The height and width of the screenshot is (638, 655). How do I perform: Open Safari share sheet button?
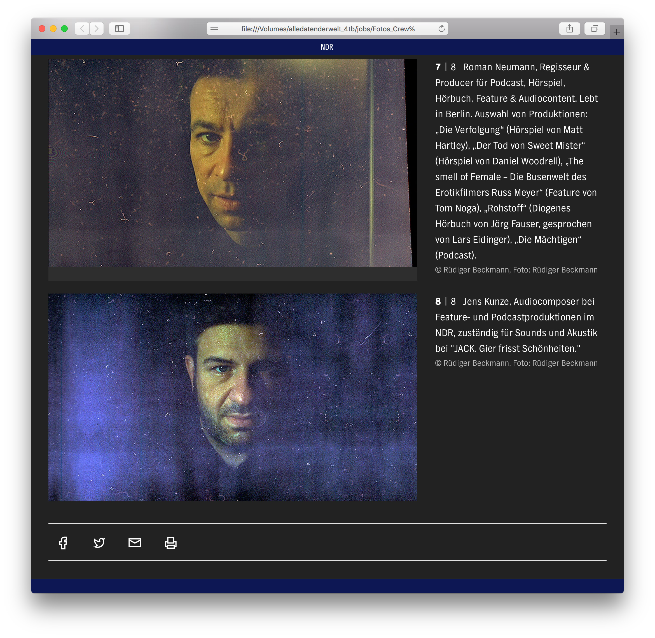(569, 29)
